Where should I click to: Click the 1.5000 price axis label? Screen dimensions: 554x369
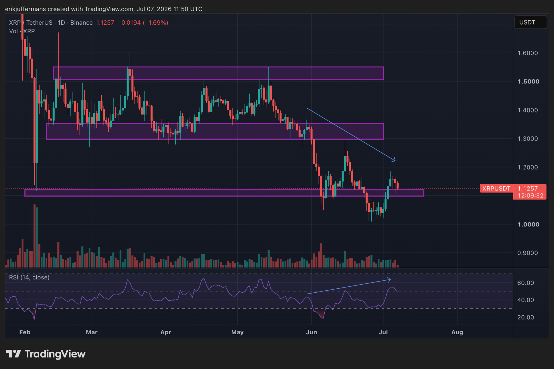pyautogui.click(x=528, y=81)
